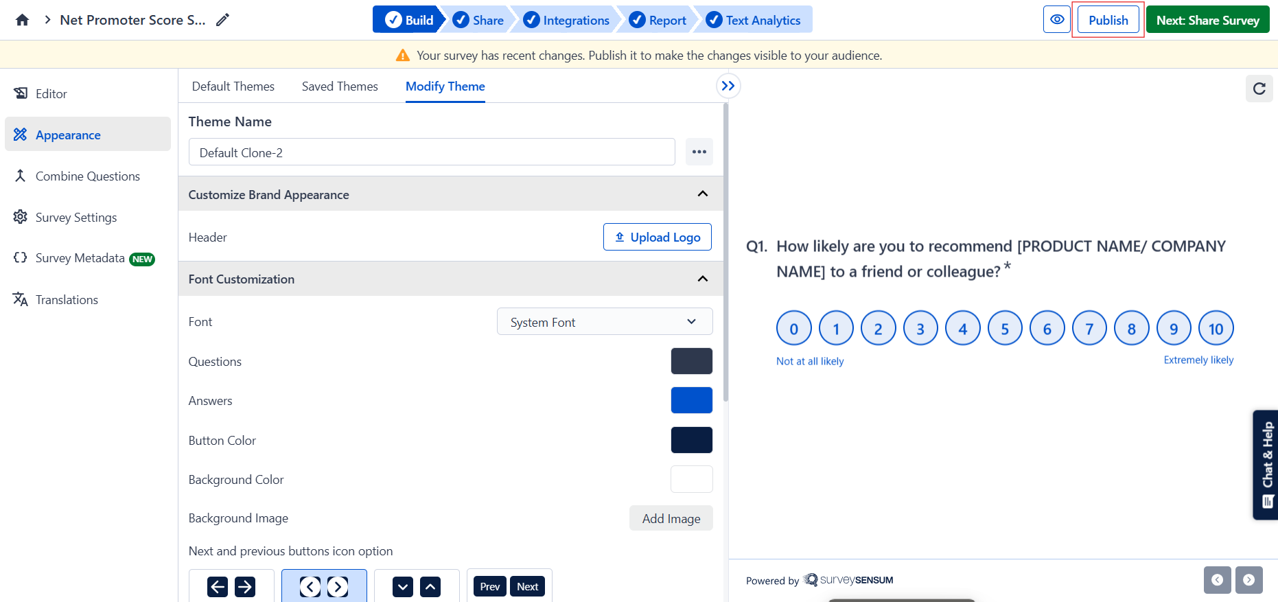Refresh the survey preview

coord(1259,89)
